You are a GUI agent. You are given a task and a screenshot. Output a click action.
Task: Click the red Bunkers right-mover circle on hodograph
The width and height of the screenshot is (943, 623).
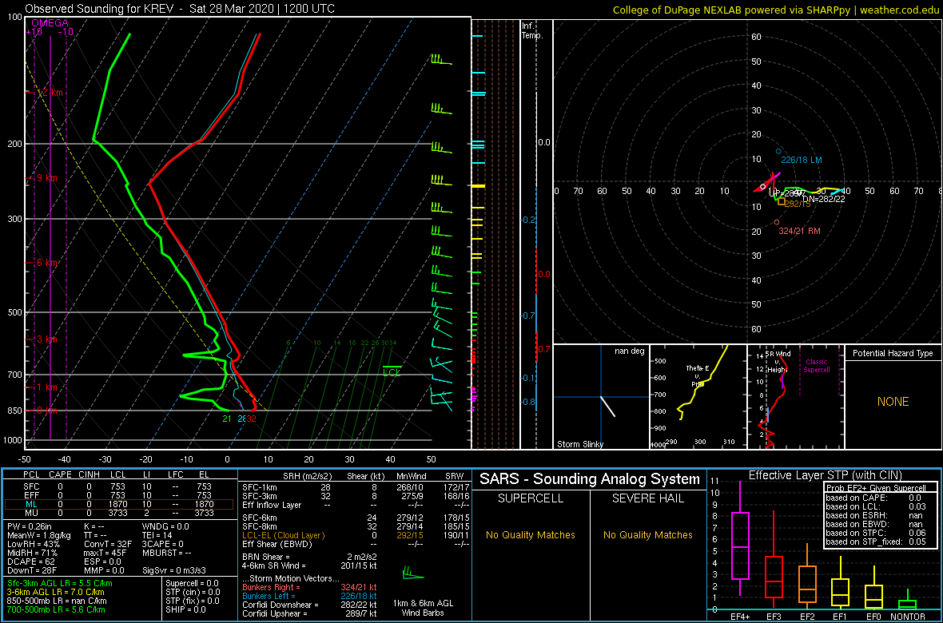coord(777,222)
